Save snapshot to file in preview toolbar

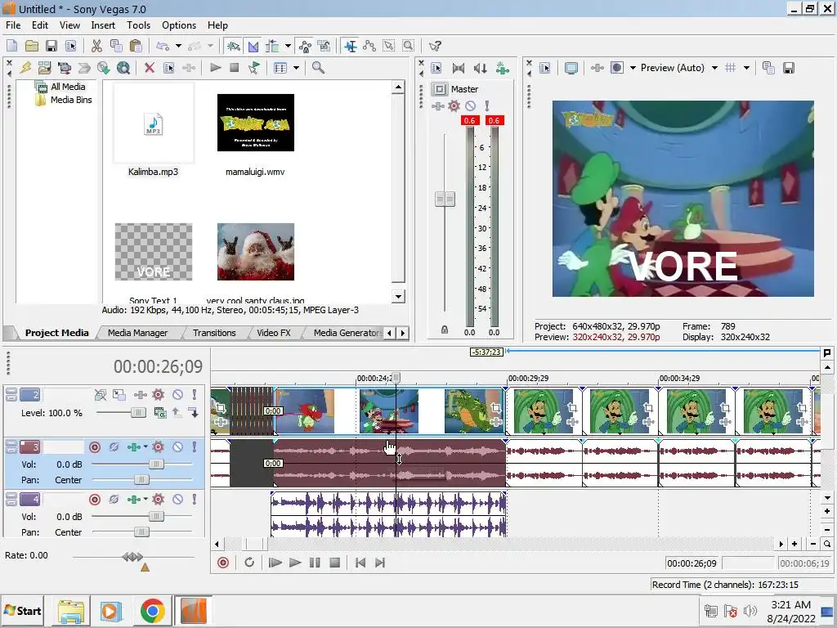click(789, 68)
